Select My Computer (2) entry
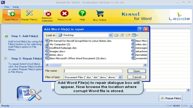The width and height of the screenshot is (193, 108). pos(58,44)
